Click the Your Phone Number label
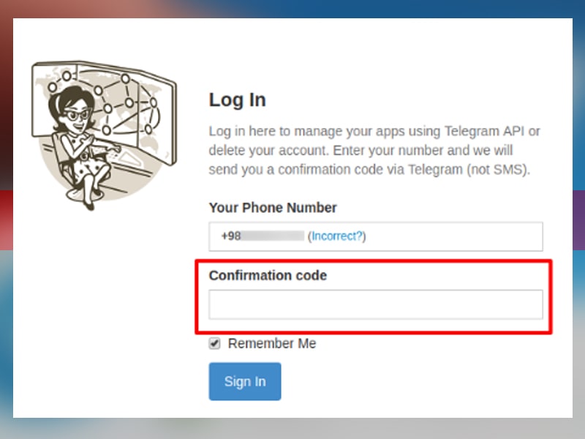 coord(273,208)
